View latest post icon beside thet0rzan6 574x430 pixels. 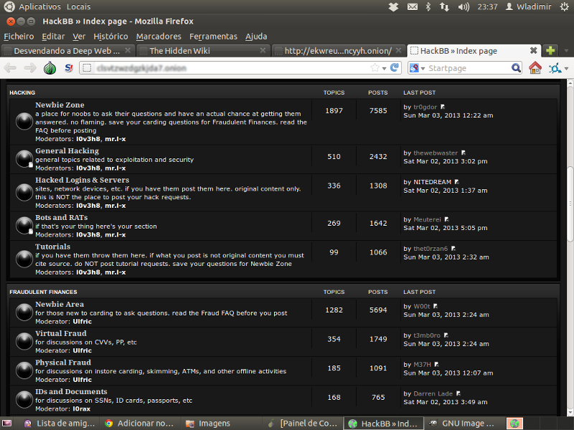(x=453, y=249)
